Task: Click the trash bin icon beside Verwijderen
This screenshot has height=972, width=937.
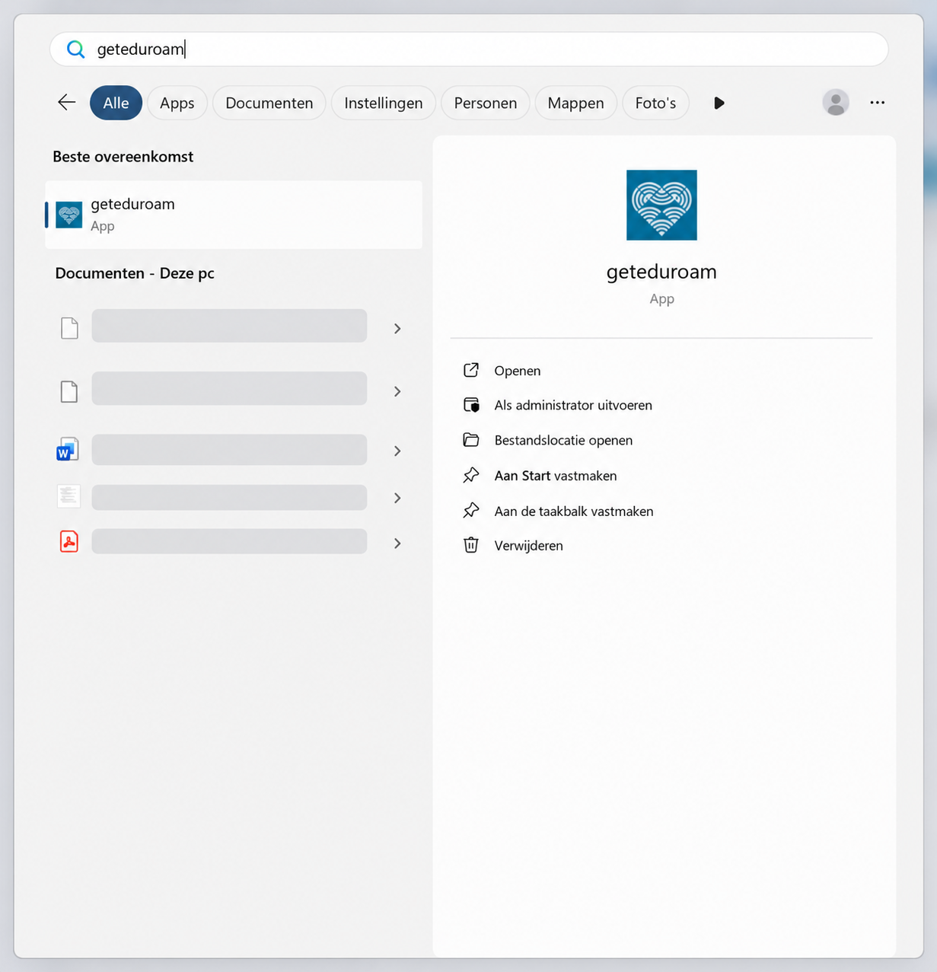Action: 471,545
